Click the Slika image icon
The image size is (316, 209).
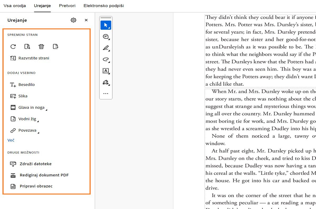13,96
